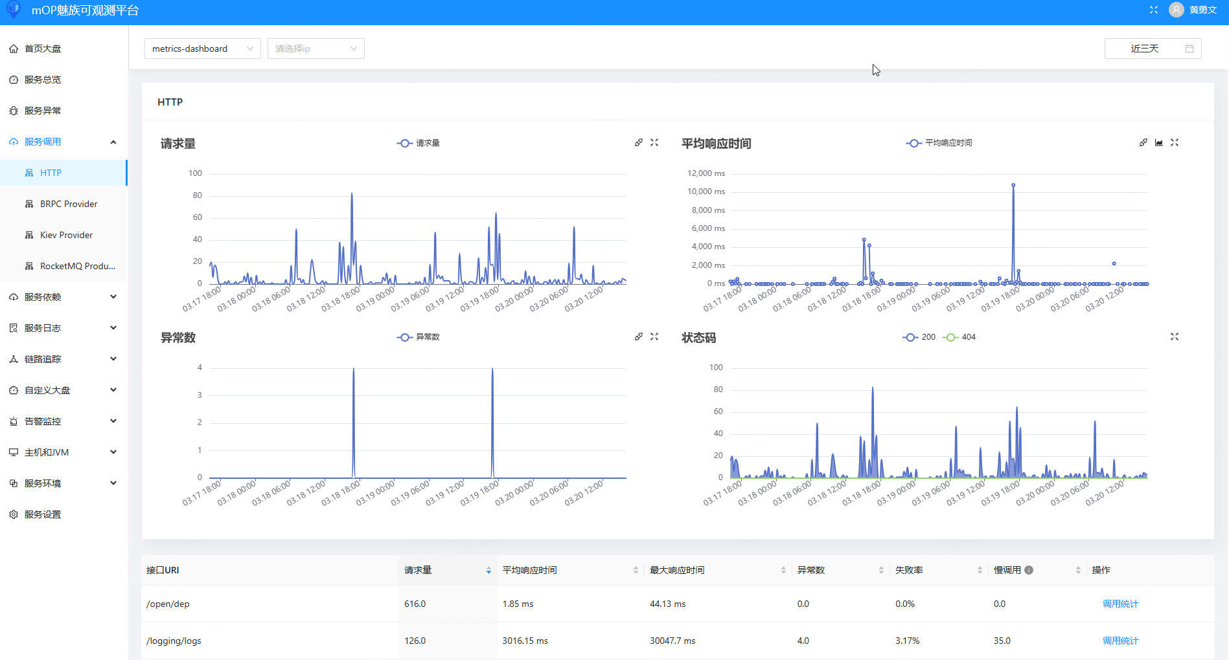Click 调用统计 link for /open/dep
1229x660 pixels.
[x=1120, y=604]
